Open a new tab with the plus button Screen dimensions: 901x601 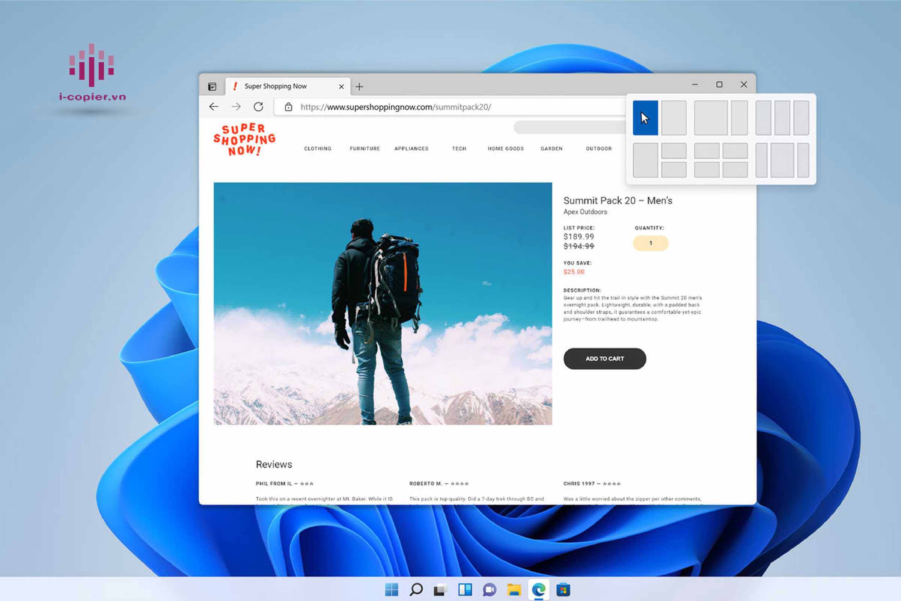tap(359, 87)
